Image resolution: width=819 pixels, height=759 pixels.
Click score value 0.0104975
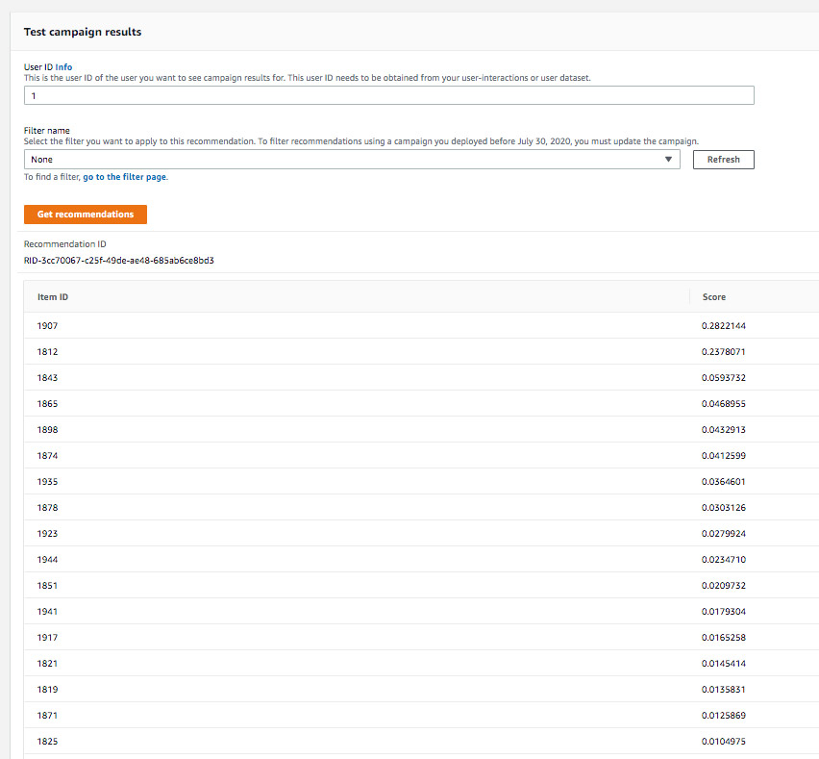[724, 742]
